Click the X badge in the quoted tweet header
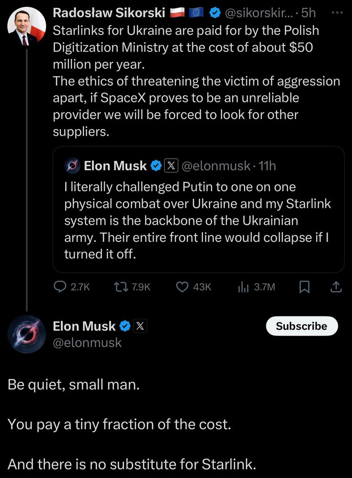 coord(171,166)
